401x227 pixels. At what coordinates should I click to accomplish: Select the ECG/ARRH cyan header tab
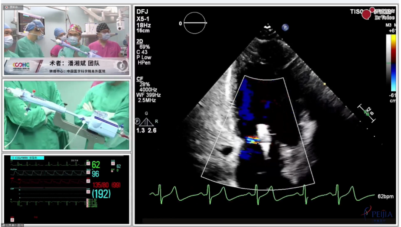point(27,158)
